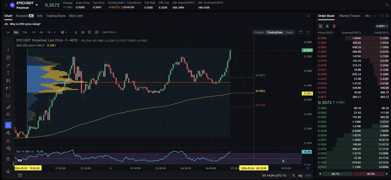Open the Fibonacci/horizontal lines tool
The width and height of the screenshot is (391, 180).
pos(8,57)
